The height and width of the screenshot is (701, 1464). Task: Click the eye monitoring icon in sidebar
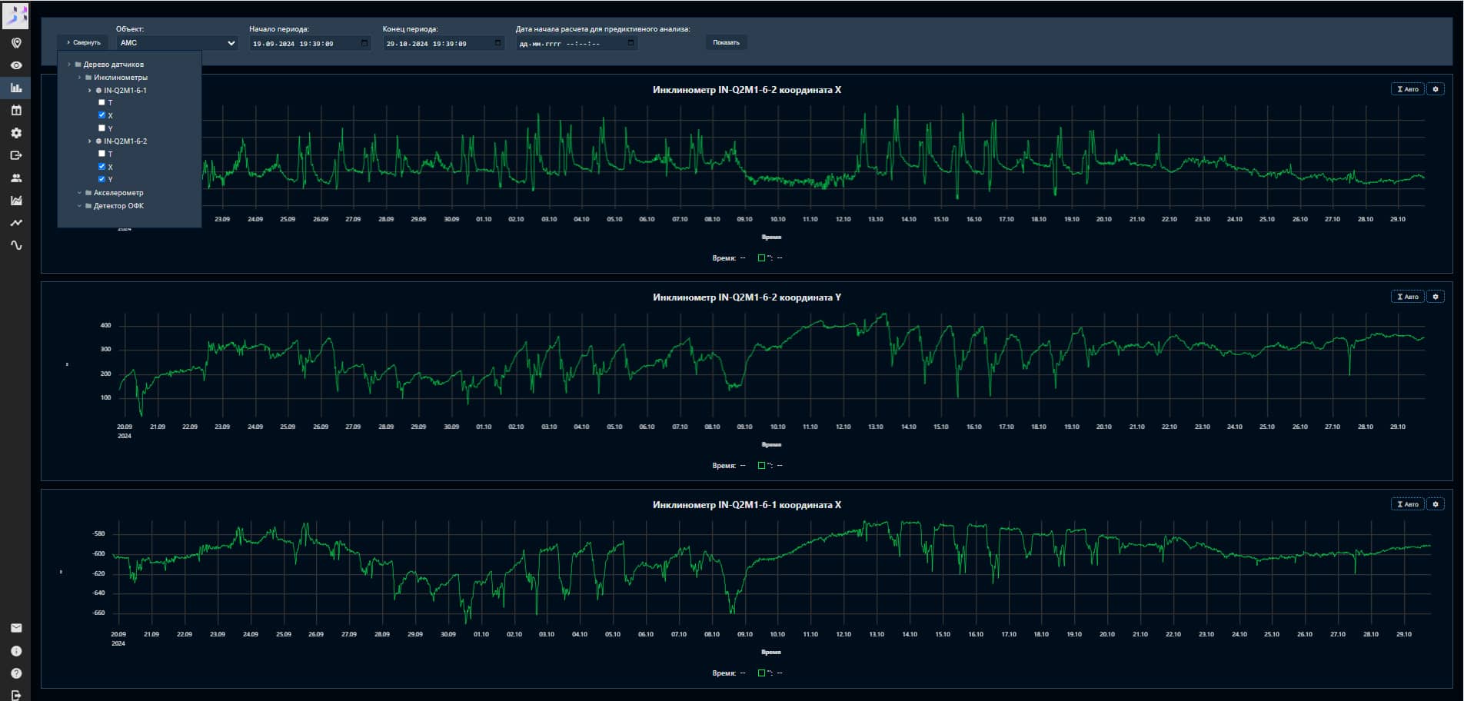[x=16, y=65]
